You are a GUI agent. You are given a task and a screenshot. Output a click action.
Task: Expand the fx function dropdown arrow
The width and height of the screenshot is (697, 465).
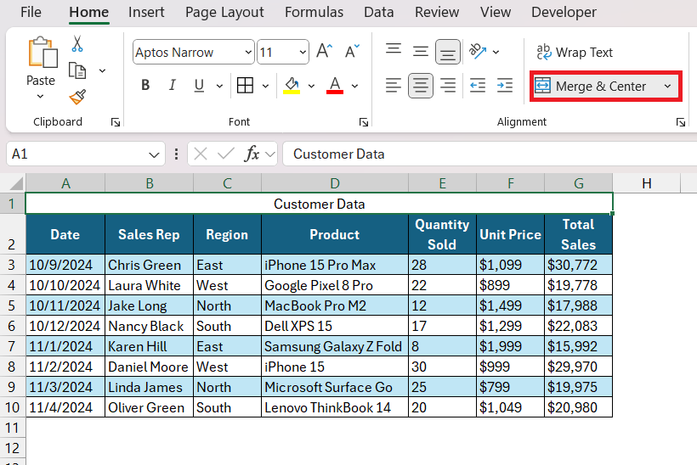(x=269, y=154)
